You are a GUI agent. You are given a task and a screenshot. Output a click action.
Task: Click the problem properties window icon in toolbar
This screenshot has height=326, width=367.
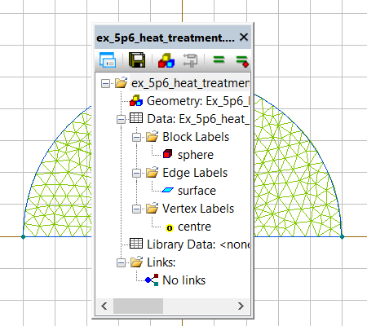tap(108, 60)
